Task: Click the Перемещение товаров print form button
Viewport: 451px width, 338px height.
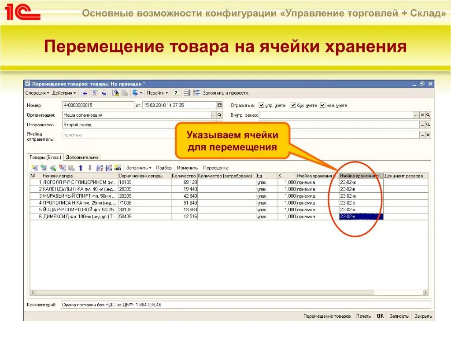Action: [x=327, y=316]
